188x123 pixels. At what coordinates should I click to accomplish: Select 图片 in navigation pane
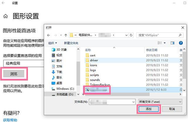click(57, 61)
